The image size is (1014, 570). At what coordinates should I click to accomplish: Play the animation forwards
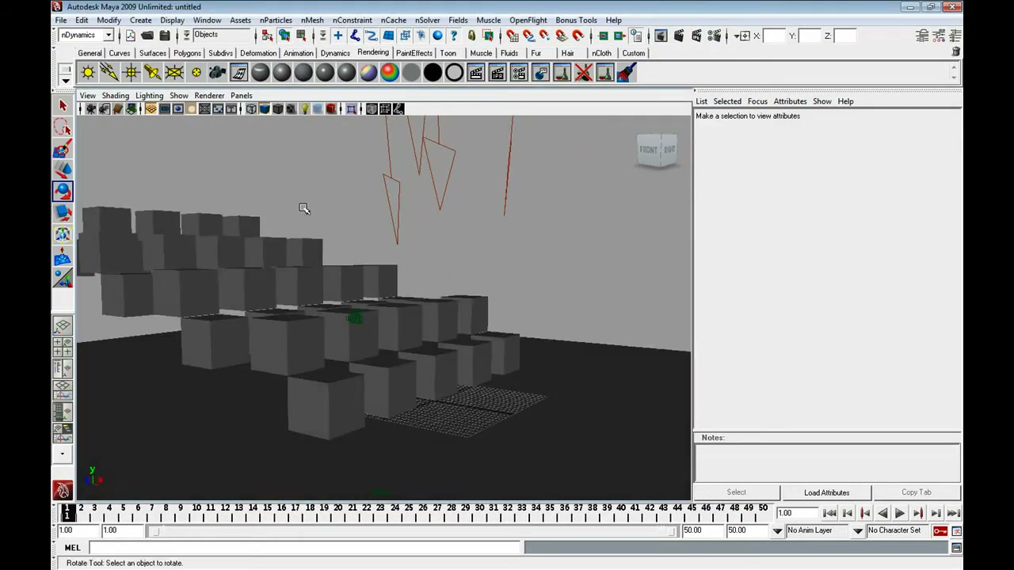click(x=900, y=514)
